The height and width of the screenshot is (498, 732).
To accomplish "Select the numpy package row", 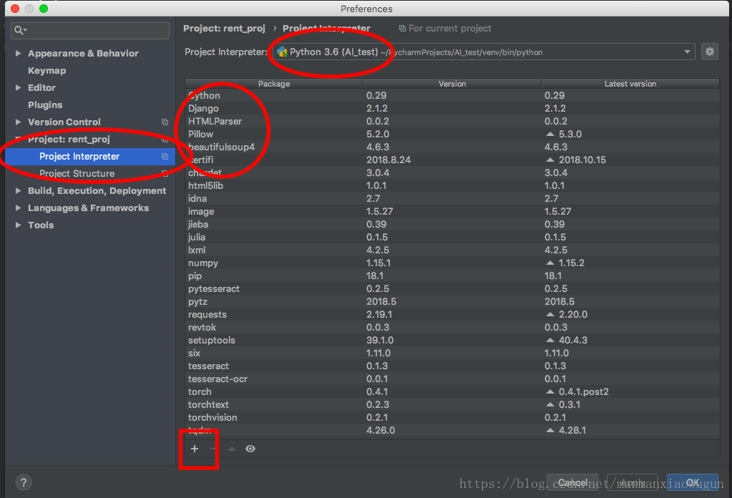I will click(452, 263).
